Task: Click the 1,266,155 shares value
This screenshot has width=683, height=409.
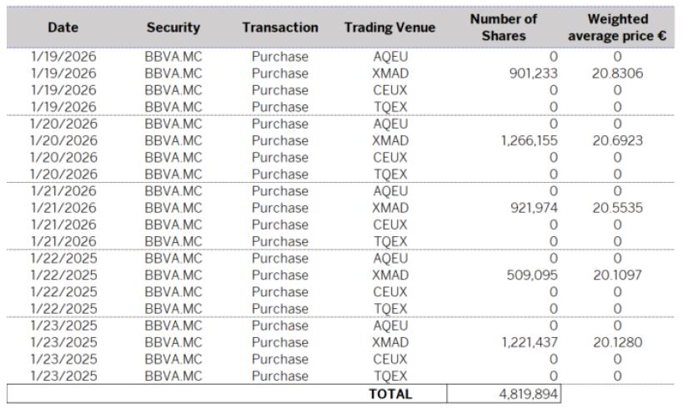Action: 529,141
